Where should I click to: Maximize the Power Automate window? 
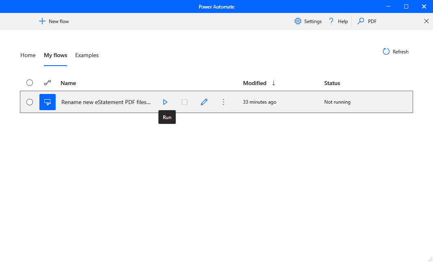click(406, 6)
